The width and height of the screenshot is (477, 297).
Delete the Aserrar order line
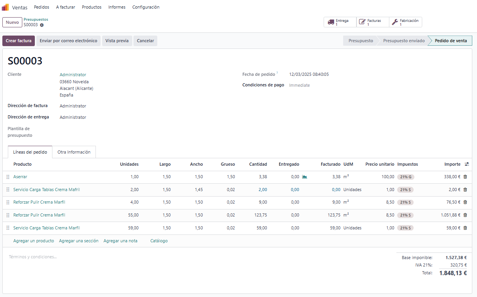(x=465, y=177)
